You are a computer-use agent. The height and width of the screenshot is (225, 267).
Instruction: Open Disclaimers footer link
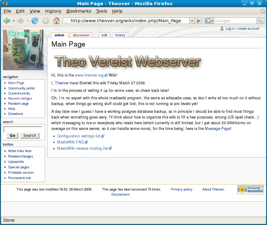click(120, 194)
